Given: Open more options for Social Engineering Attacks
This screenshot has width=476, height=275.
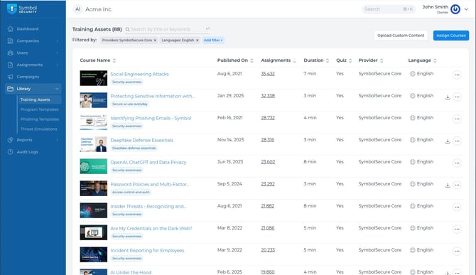Looking at the screenshot, I should click(457, 75).
